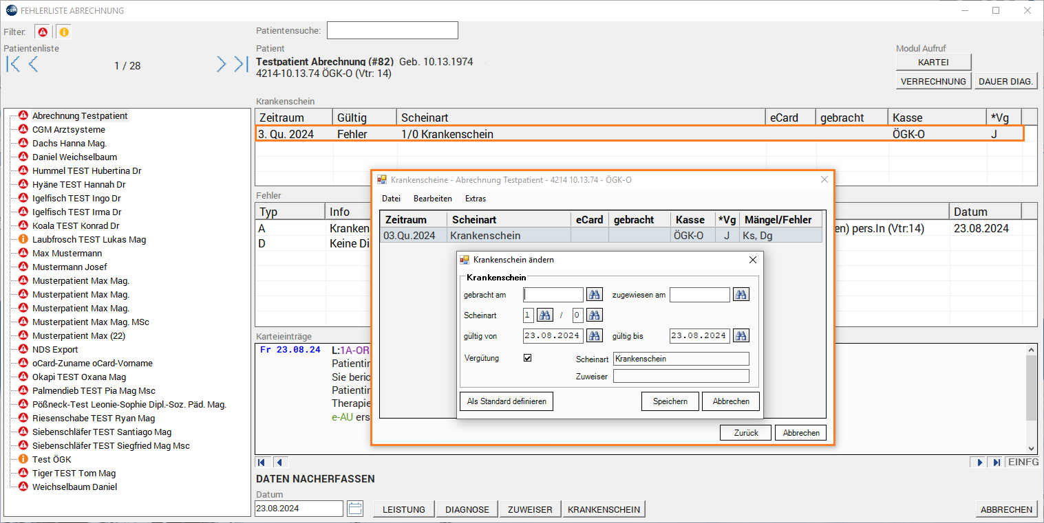Open the Bearbeiten menu

(x=432, y=199)
